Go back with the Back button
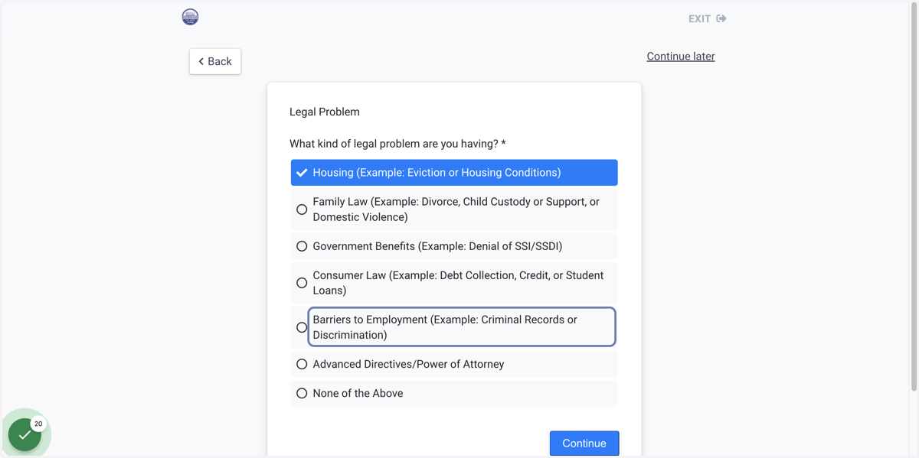Image resolution: width=919 pixels, height=458 pixels. coord(215,61)
